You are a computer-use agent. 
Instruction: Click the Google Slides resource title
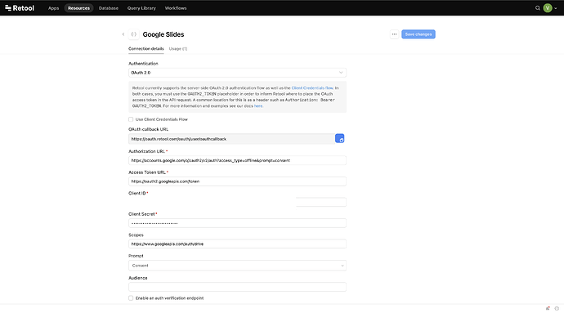coord(163,34)
